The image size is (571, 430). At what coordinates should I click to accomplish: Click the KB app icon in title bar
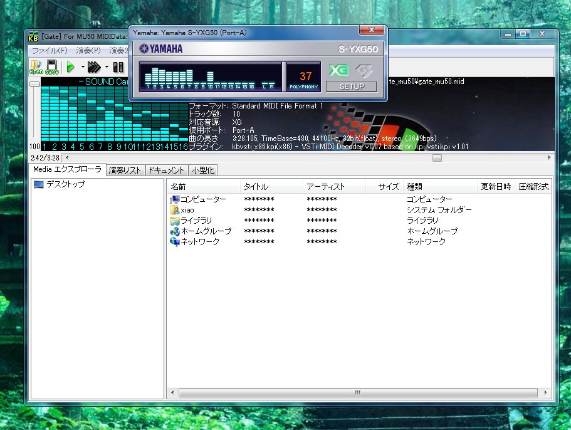[x=33, y=36]
